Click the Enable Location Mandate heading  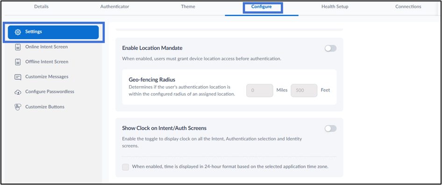pos(152,48)
